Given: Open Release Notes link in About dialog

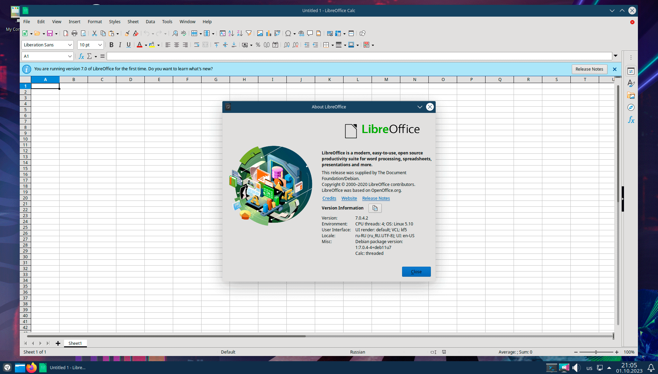Looking at the screenshot, I should (376, 198).
